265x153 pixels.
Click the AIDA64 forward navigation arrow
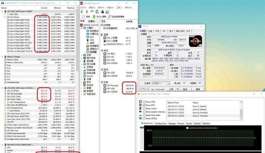[87, 11]
